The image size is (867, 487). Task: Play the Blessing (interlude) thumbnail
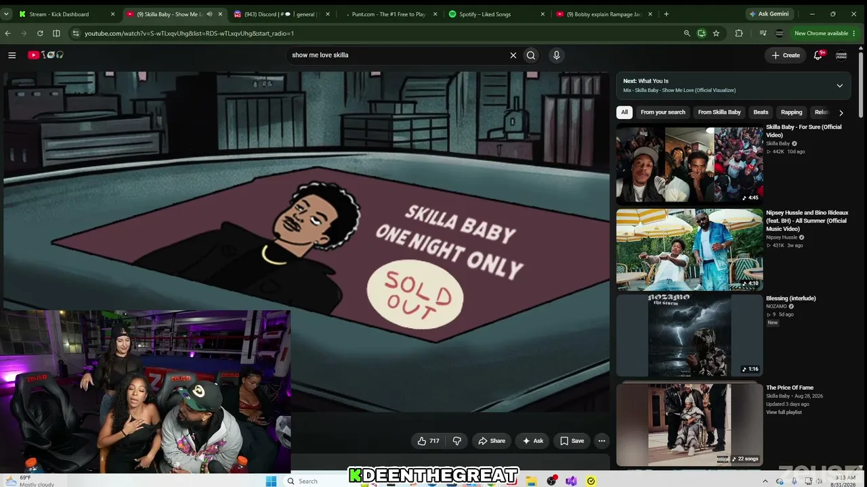[x=690, y=335]
